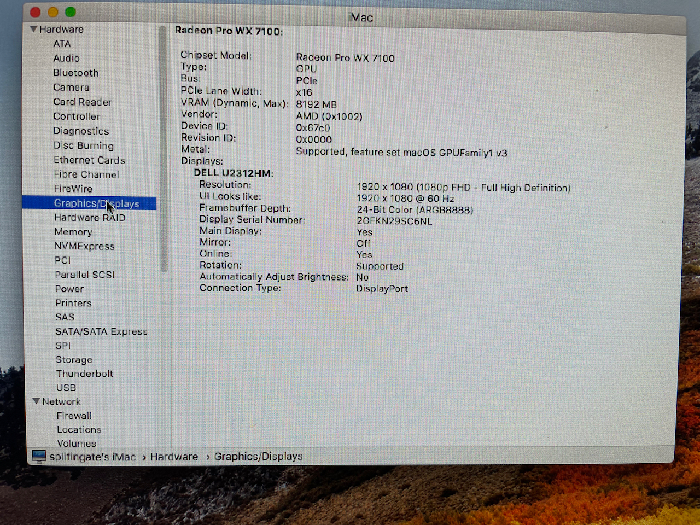Click the Mirror value Off
700x525 pixels.
coord(364,243)
